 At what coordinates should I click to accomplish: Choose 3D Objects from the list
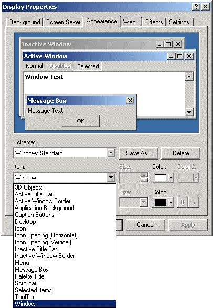[65, 187]
